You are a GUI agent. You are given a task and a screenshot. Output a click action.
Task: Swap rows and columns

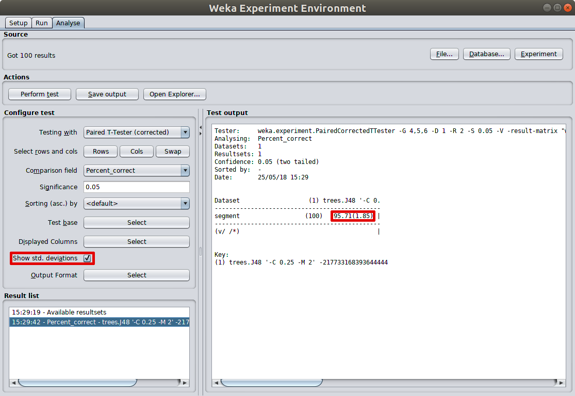coord(173,152)
